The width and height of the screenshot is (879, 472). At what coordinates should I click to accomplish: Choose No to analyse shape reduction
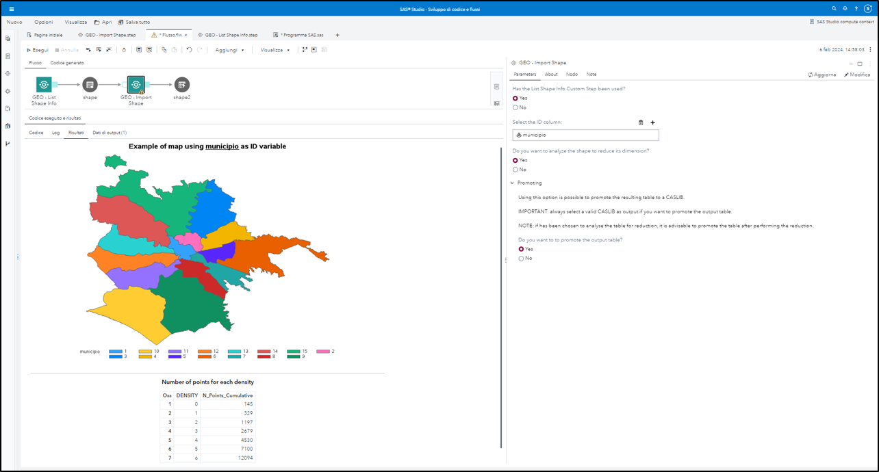(515, 170)
